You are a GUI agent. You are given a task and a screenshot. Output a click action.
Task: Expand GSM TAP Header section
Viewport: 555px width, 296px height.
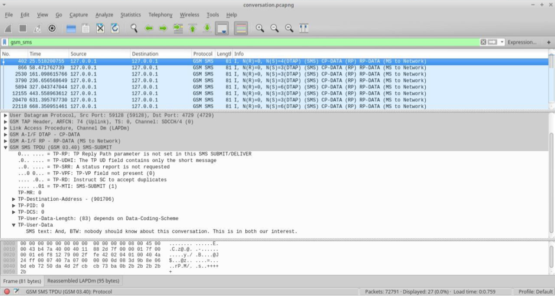click(5, 122)
